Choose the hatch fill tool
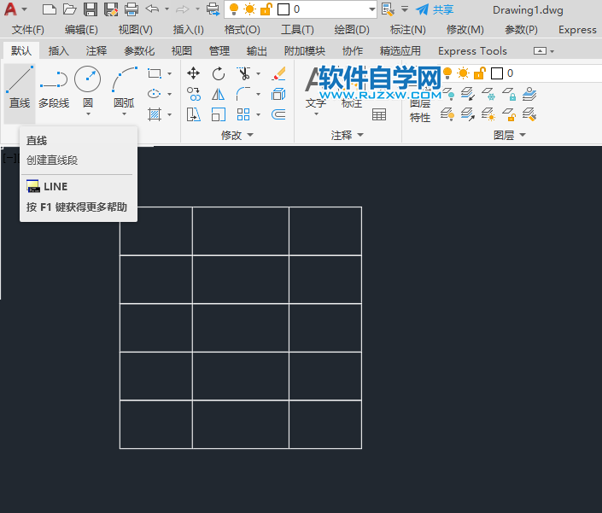This screenshot has height=513, width=602. (x=155, y=114)
